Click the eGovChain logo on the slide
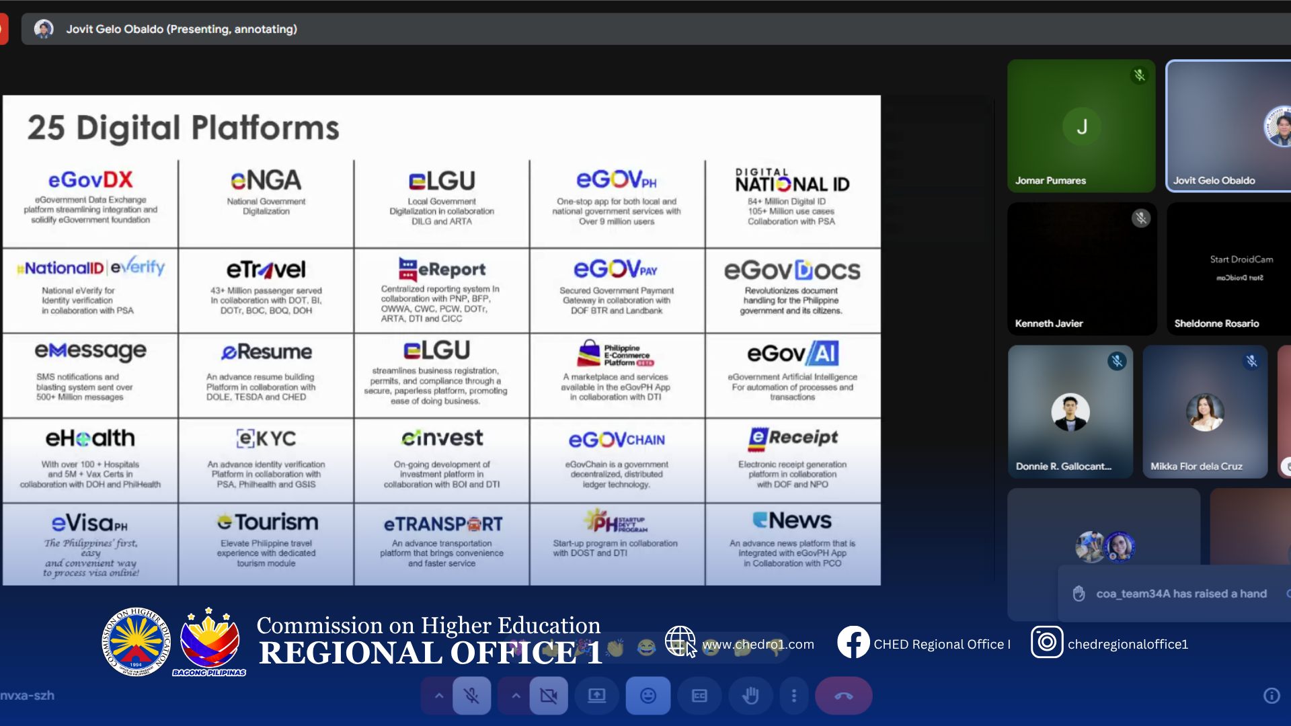This screenshot has width=1291, height=726. (616, 440)
